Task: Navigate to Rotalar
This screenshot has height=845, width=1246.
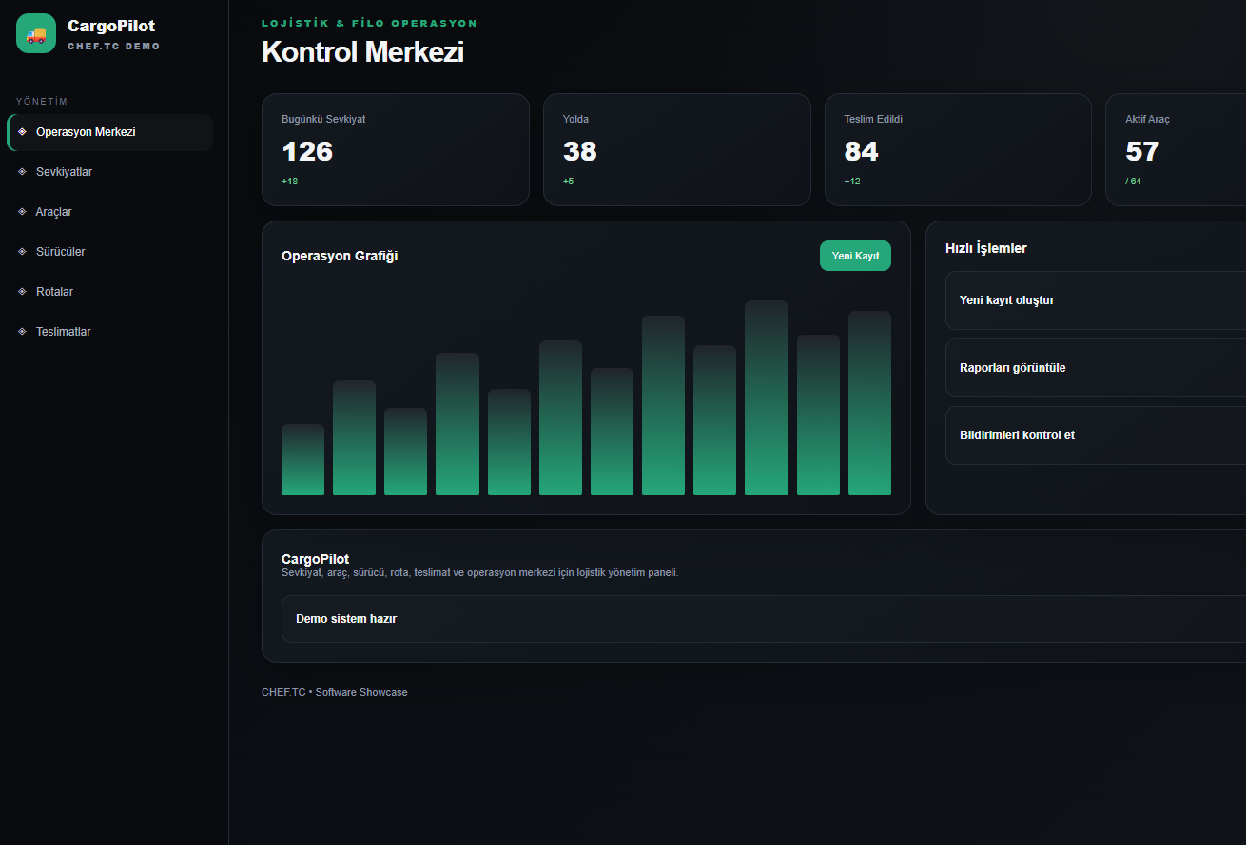Action: pos(109,292)
